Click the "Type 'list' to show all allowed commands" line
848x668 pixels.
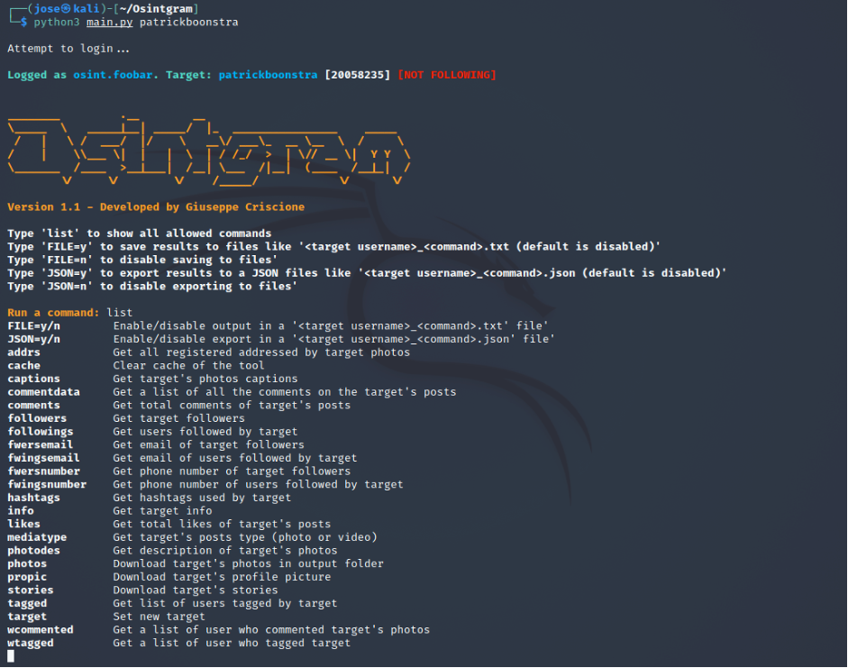pos(139,233)
